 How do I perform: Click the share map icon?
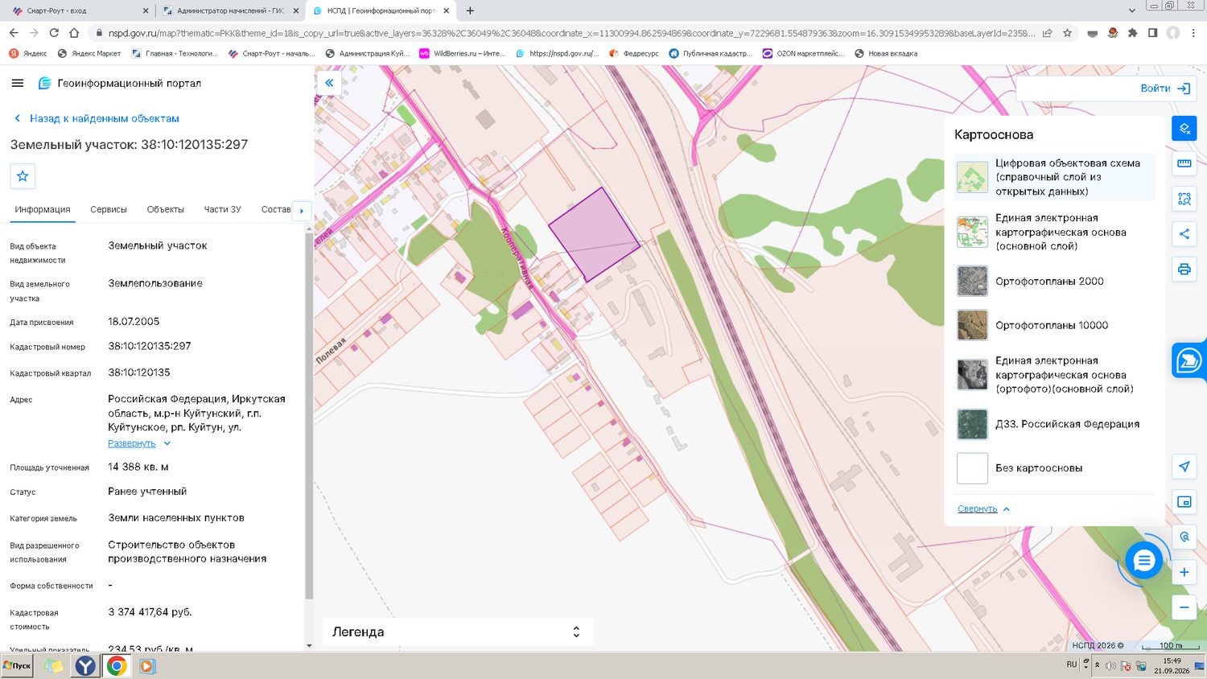pyautogui.click(x=1184, y=234)
